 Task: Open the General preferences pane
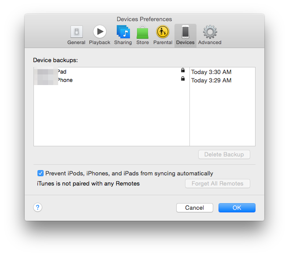[76, 35]
